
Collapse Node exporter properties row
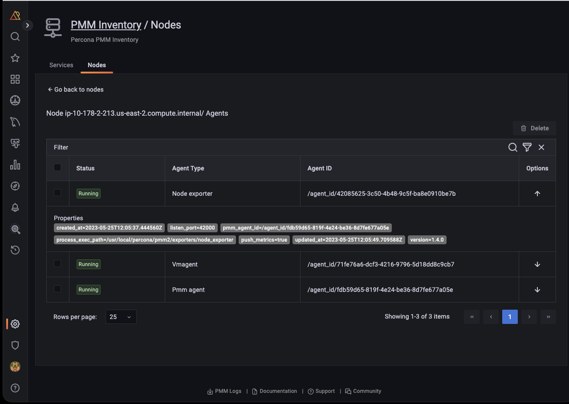537,194
